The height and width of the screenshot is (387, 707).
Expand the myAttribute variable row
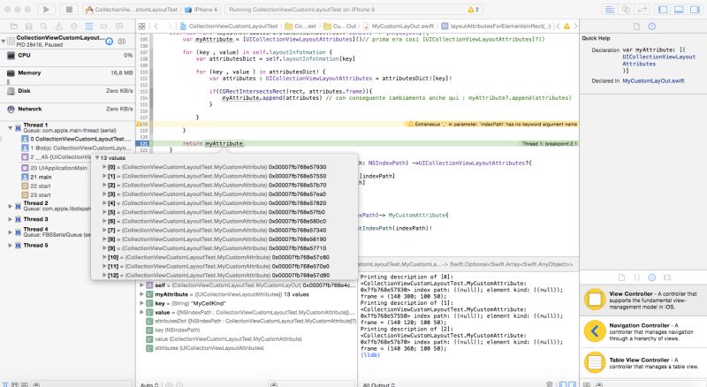(141, 294)
